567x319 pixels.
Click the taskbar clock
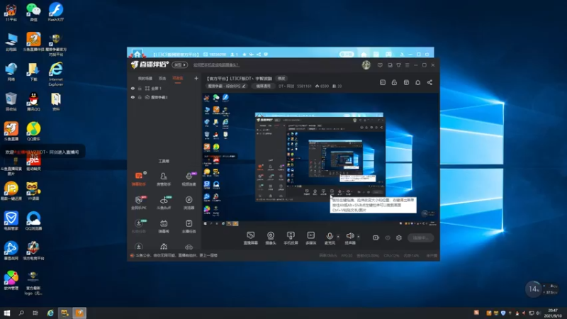click(553, 313)
